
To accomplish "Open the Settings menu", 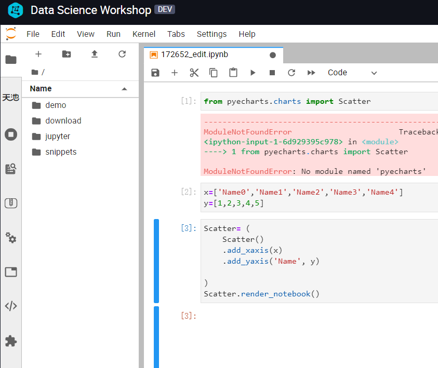I will click(x=212, y=34).
